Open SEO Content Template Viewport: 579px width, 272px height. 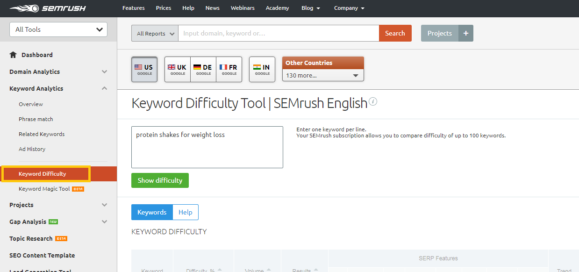(42, 255)
